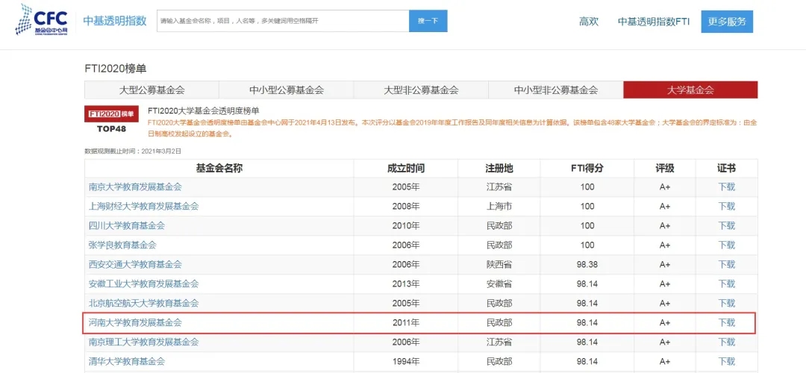Download certificate for 安徽工业大学教育发展基金会
The image size is (806, 373).
[726, 283]
